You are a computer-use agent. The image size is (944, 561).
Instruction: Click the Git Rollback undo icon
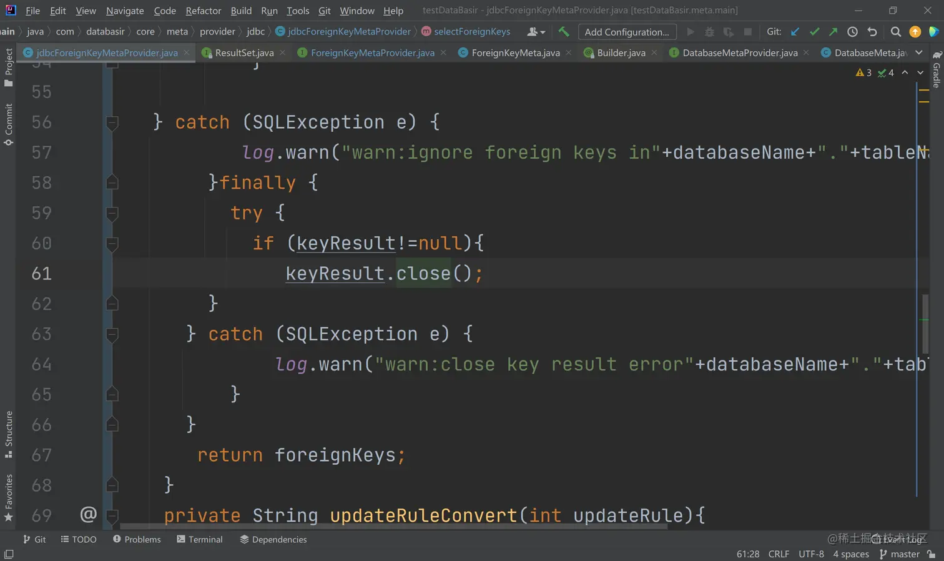[872, 31]
